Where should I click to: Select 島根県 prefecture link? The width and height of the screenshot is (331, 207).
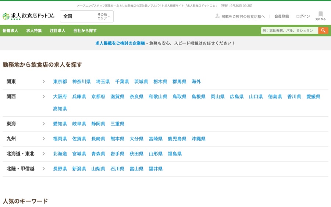199,97
